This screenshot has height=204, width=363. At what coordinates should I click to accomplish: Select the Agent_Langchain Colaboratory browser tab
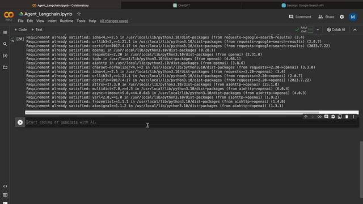(60, 5)
